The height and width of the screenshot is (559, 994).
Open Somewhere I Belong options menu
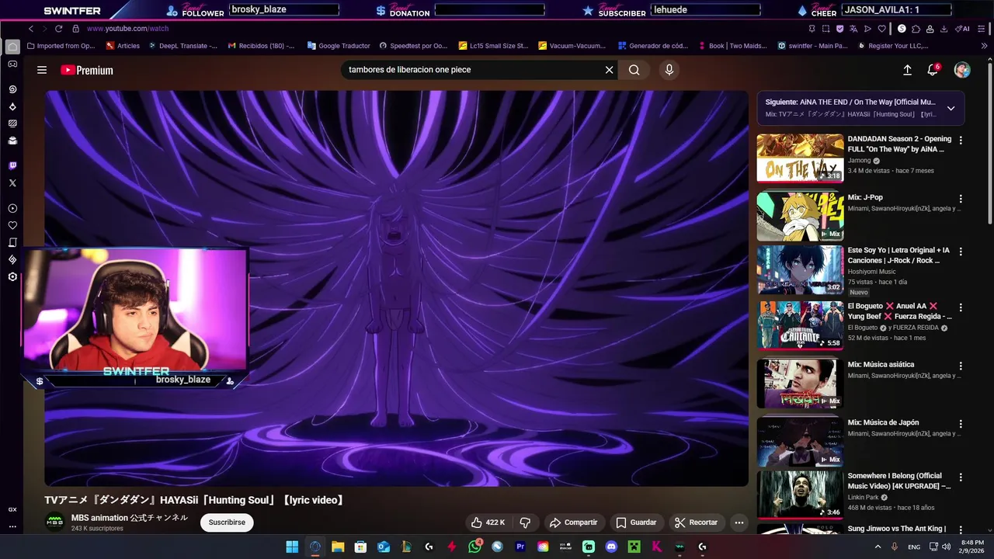coord(961,477)
